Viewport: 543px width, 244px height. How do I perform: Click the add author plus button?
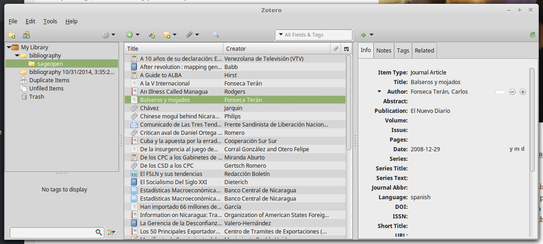point(523,91)
